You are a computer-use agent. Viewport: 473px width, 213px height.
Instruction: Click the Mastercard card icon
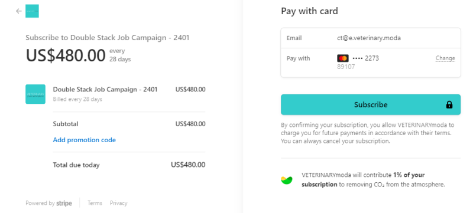tap(343, 58)
